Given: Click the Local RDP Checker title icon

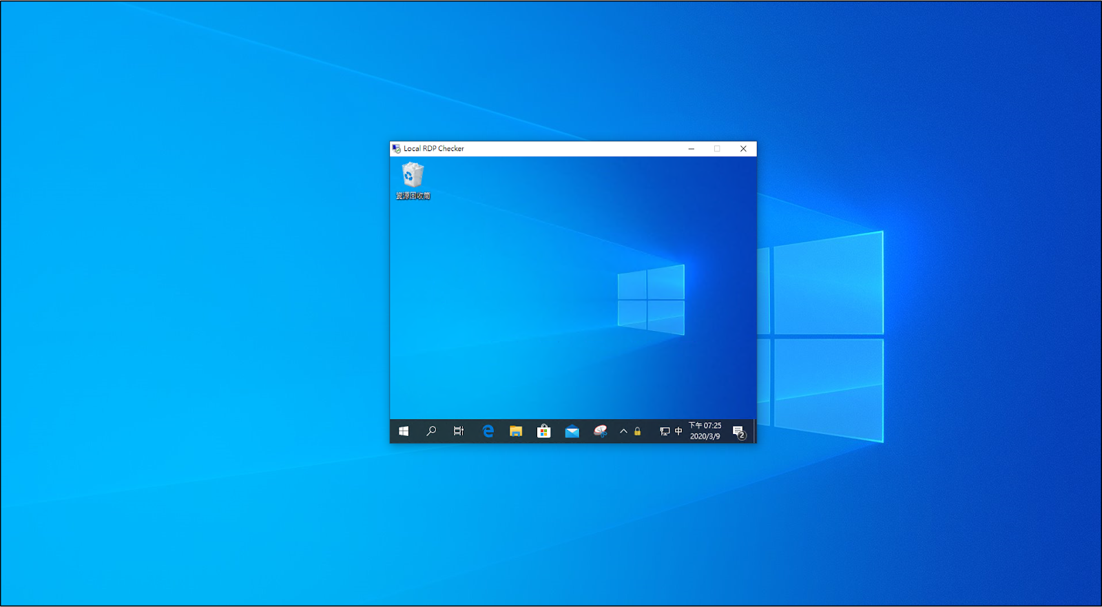Looking at the screenshot, I should tap(396, 149).
